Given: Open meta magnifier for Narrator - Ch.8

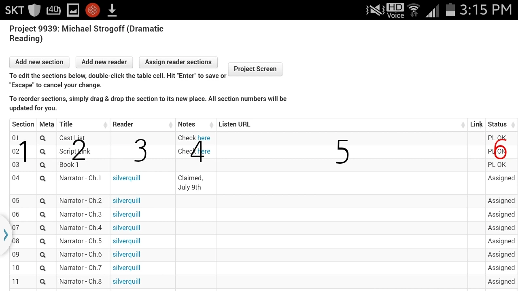Looking at the screenshot, I should click(x=42, y=281).
